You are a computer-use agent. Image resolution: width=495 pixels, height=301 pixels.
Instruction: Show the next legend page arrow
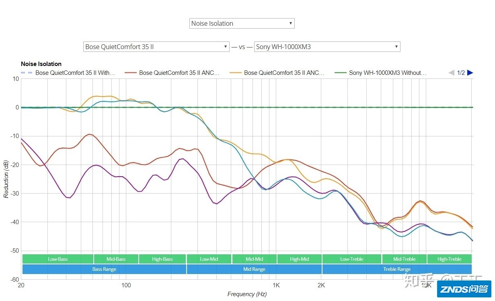[x=470, y=73]
